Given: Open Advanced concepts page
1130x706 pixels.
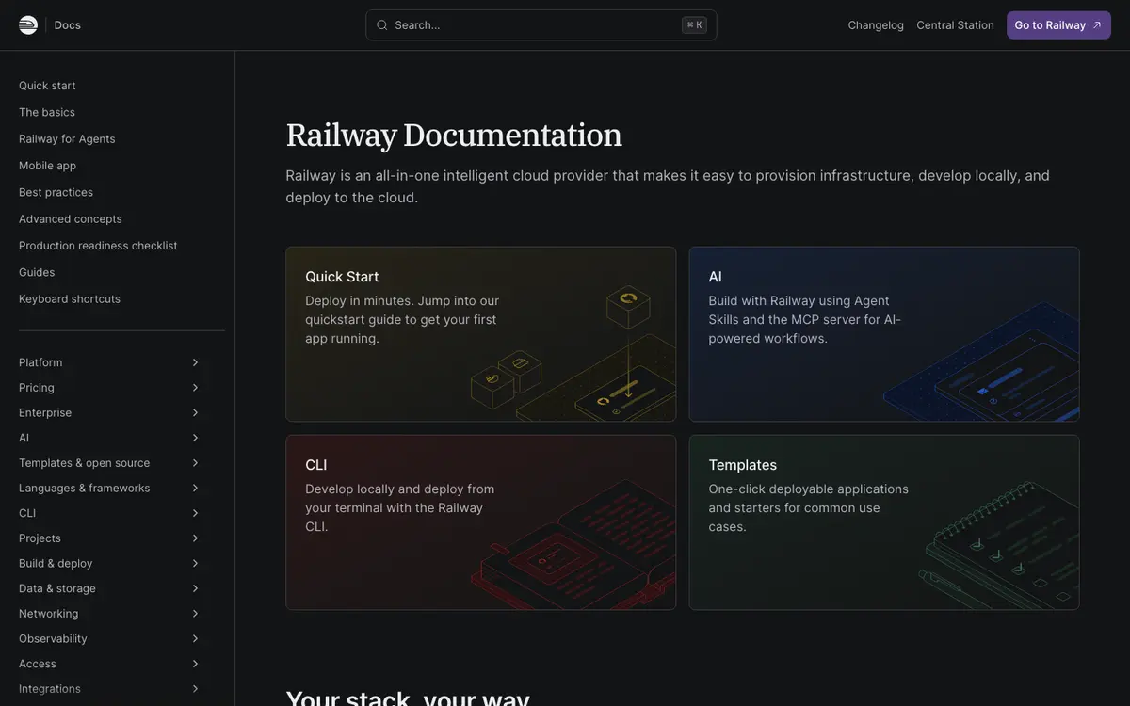Looking at the screenshot, I should coord(71,219).
